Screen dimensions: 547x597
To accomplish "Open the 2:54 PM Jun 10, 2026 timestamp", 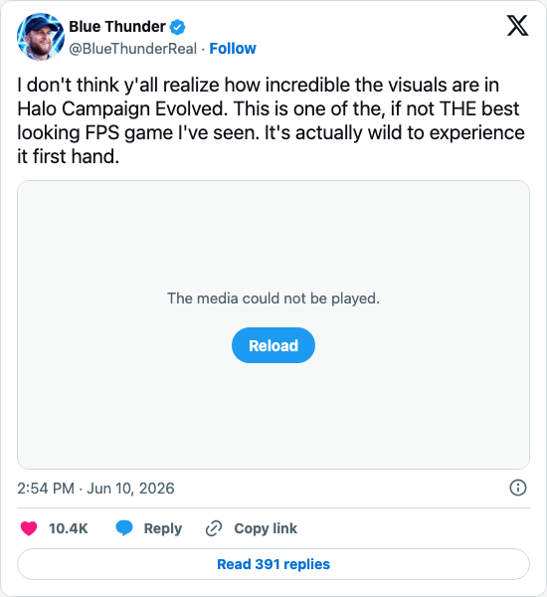I will pos(95,489).
